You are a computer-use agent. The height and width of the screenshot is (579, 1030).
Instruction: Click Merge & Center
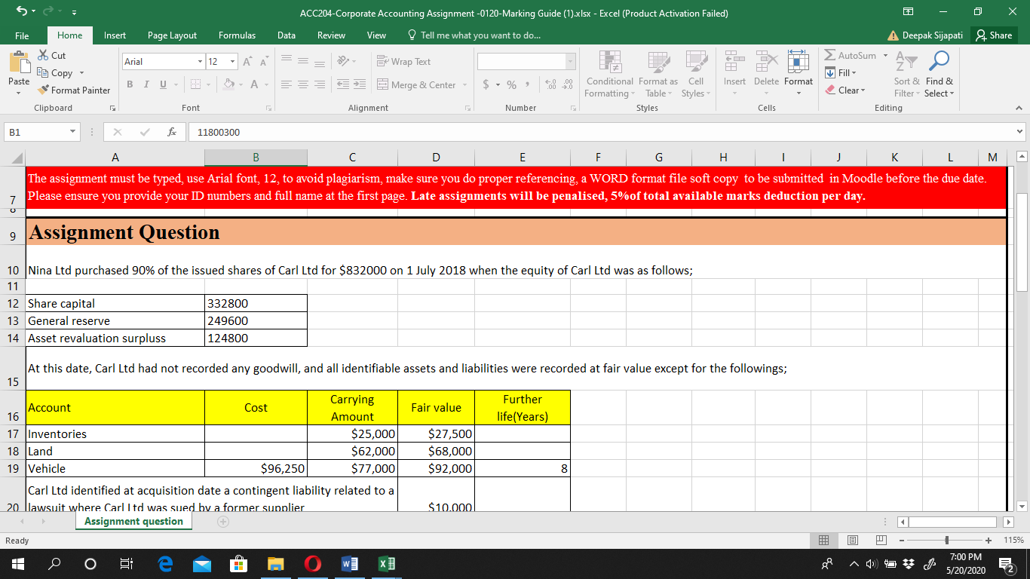[x=416, y=85]
